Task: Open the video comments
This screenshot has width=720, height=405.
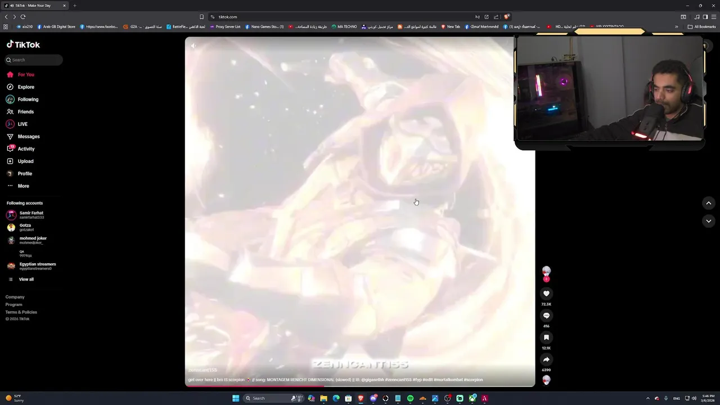Action: click(x=546, y=316)
